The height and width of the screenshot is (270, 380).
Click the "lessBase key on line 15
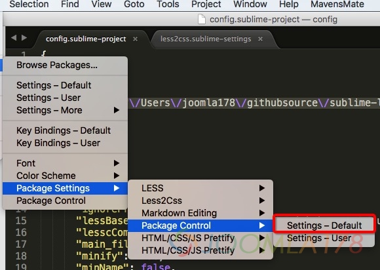[102, 221]
